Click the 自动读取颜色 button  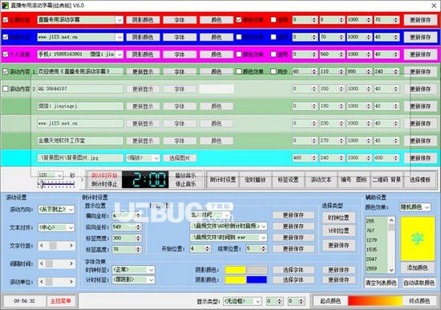(419, 283)
